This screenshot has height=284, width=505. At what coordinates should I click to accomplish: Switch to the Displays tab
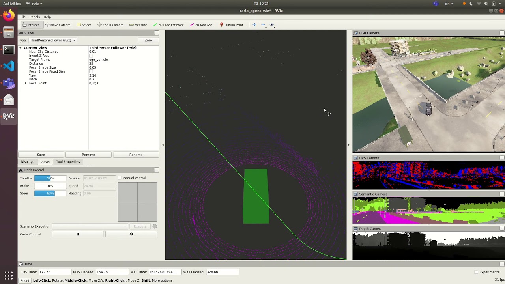(27, 162)
